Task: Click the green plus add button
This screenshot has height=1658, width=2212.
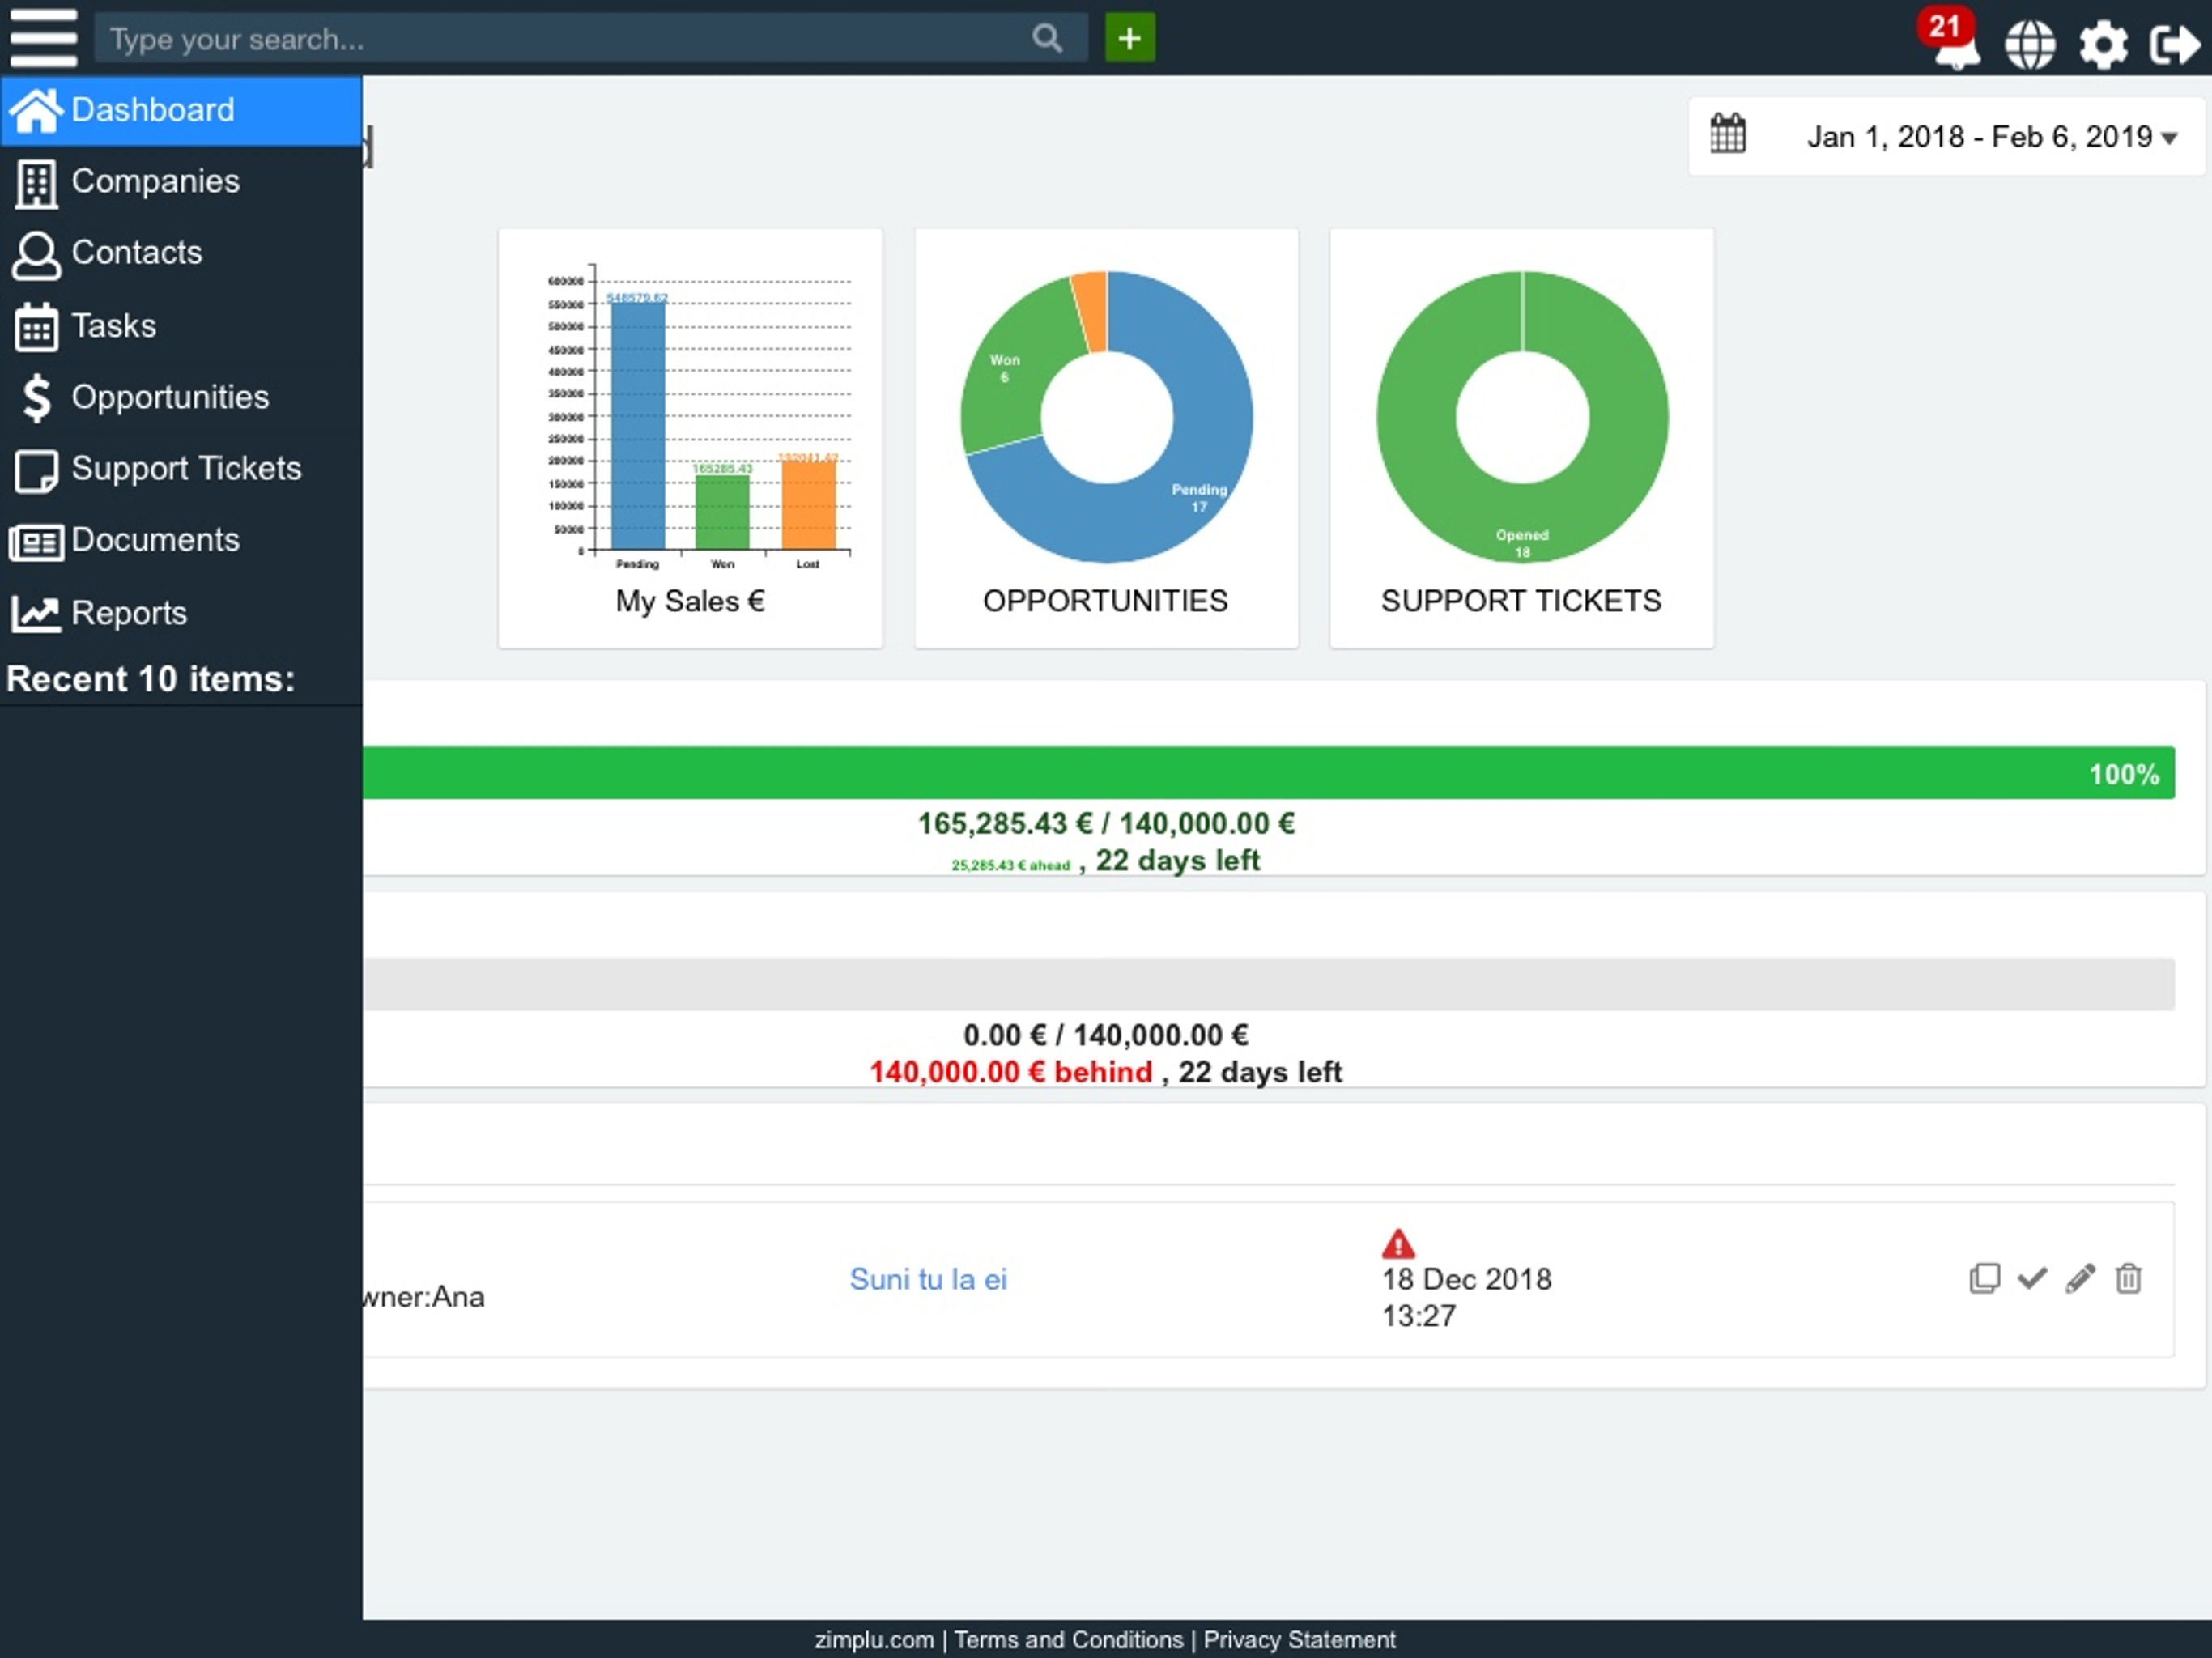Action: 1130,38
